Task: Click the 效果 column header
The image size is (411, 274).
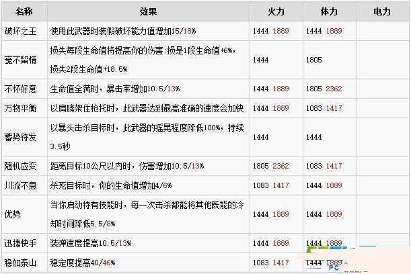Action: point(149,12)
